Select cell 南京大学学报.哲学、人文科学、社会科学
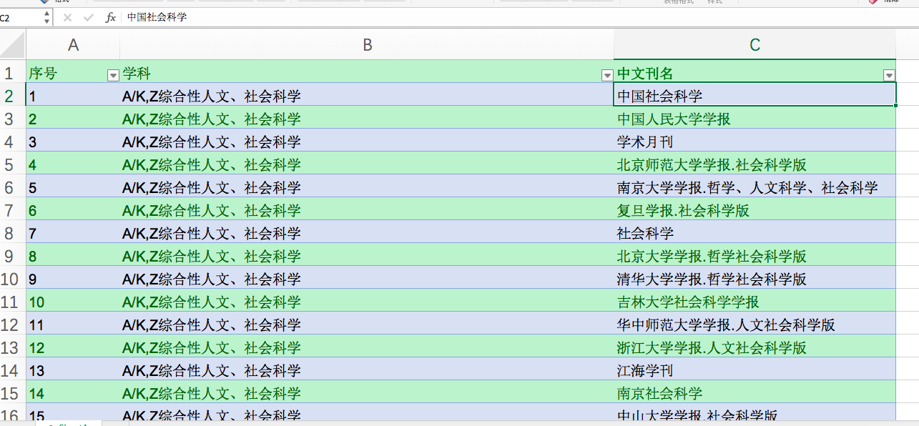 point(755,187)
